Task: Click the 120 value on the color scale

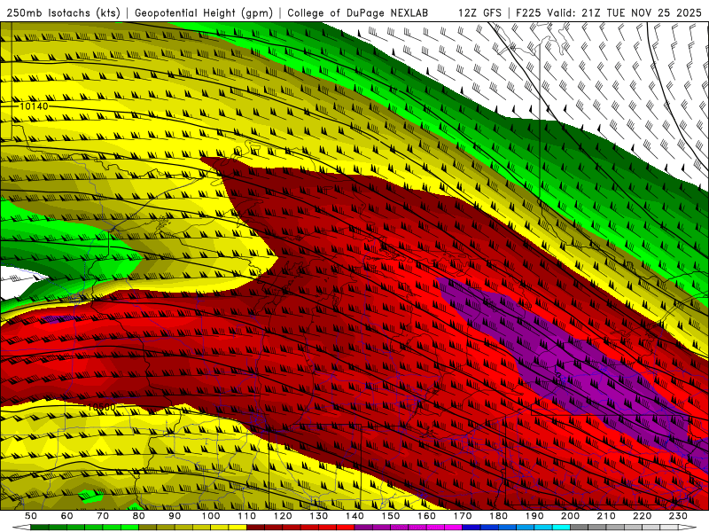Action: coord(283,516)
